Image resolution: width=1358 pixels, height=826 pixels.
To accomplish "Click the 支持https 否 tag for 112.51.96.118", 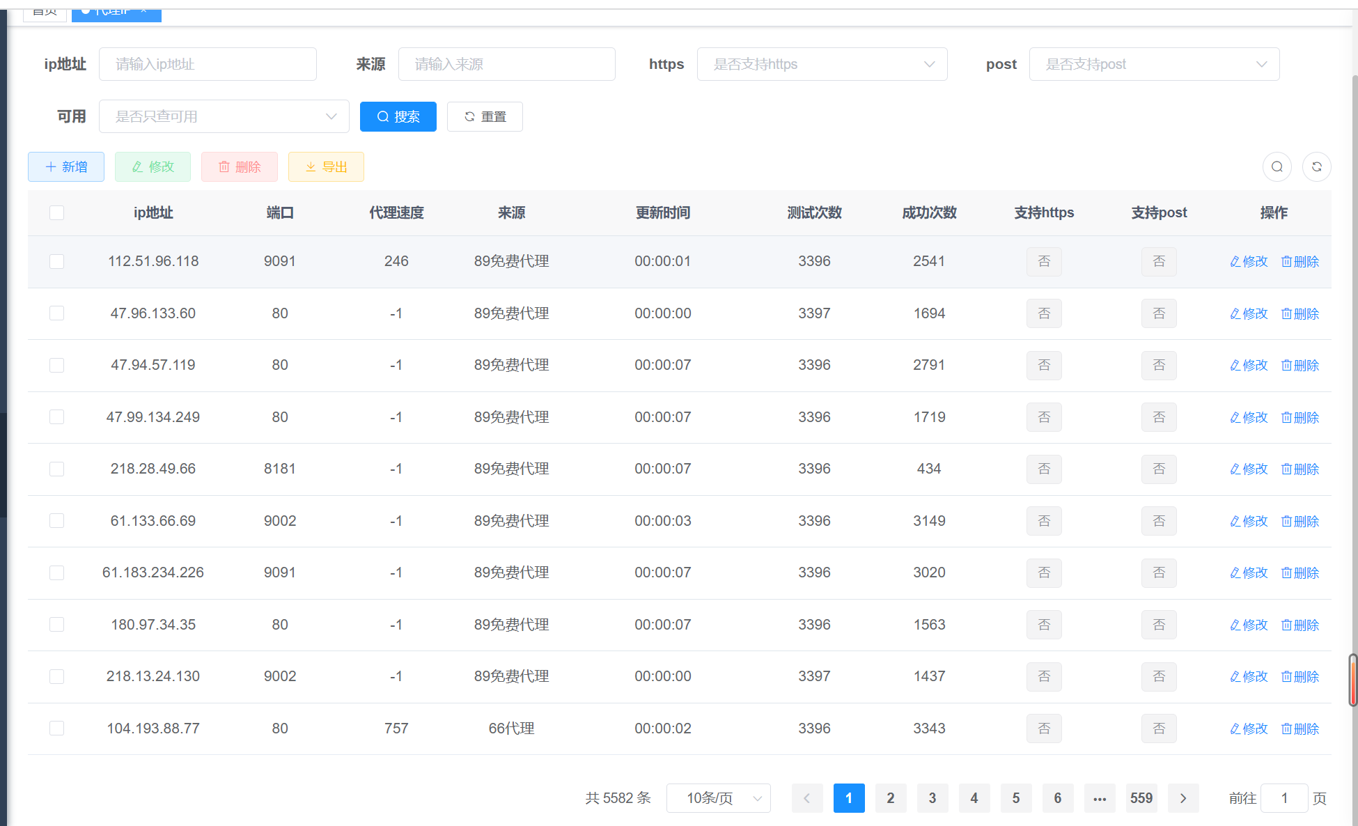I will [x=1044, y=261].
